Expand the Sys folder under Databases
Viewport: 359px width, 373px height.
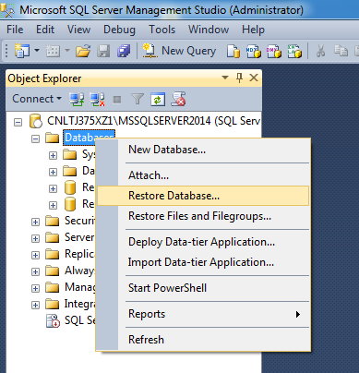[53, 155]
